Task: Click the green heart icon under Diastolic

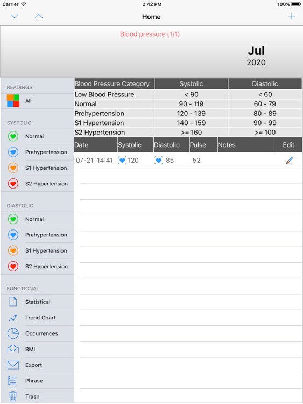Action: (x=13, y=219)
